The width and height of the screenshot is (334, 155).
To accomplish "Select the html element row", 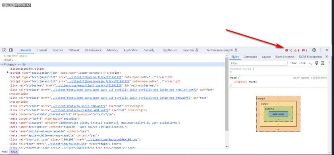I will click(112, 60).
